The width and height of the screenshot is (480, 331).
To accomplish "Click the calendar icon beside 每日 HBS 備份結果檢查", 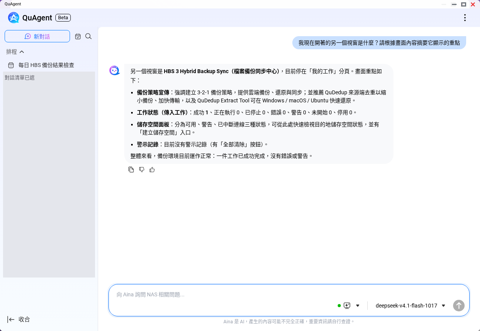I will click(x=11, y=65).
